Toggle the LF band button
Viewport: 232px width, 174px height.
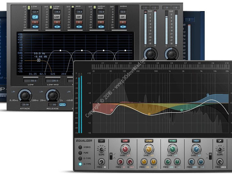click(35, 17)
